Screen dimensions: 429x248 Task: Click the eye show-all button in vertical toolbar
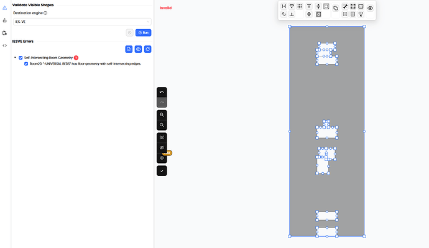coord(162,158)
